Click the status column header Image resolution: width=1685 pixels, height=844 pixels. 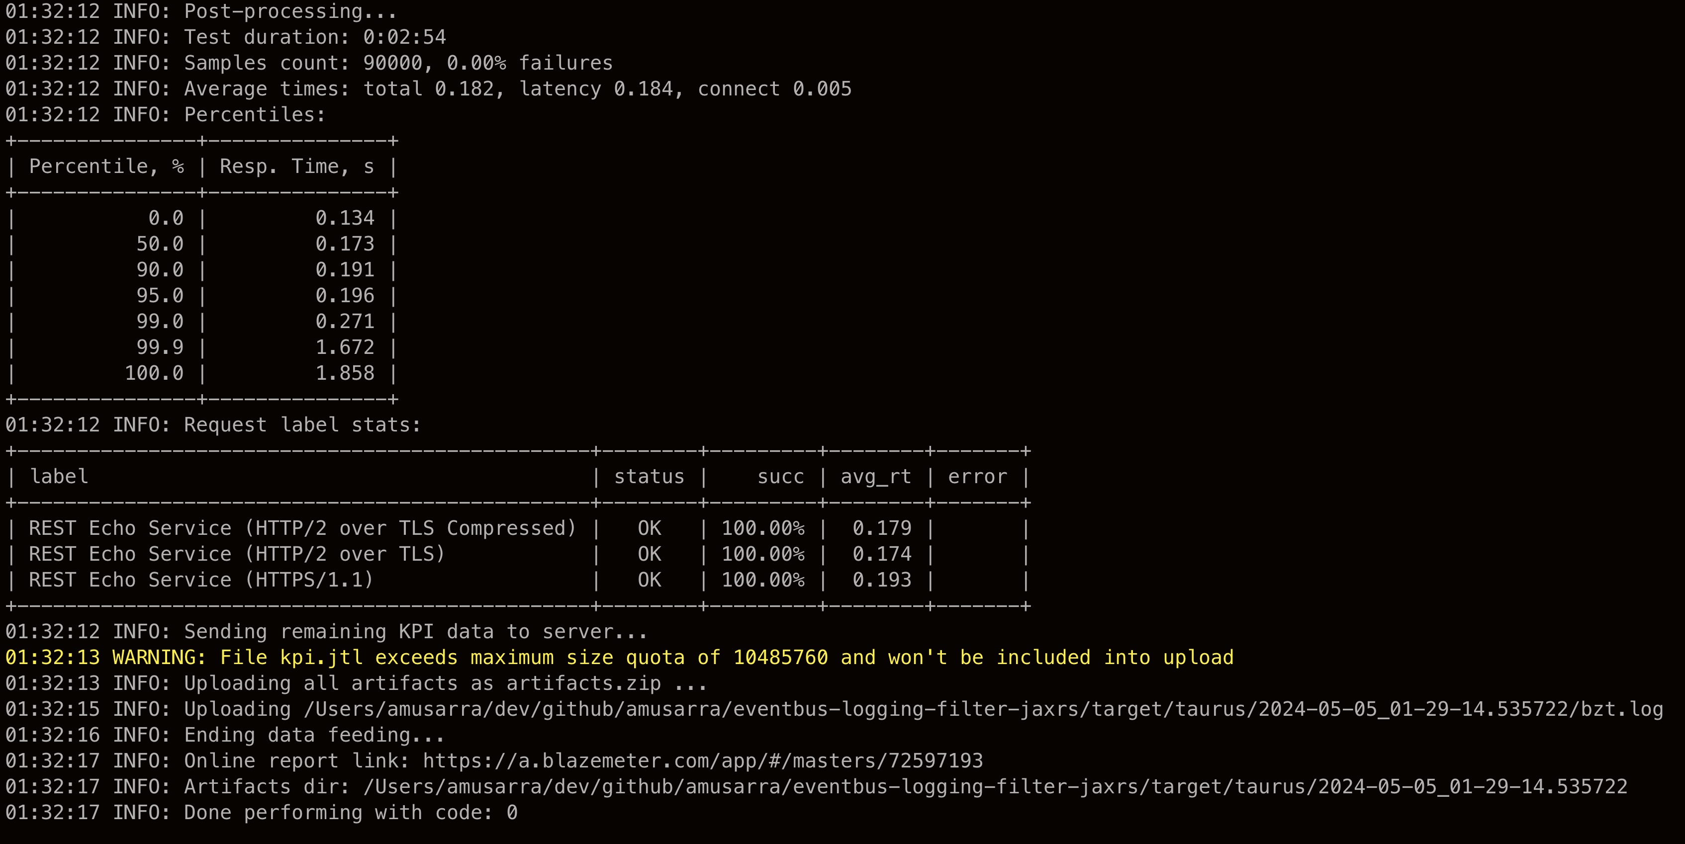649,477
